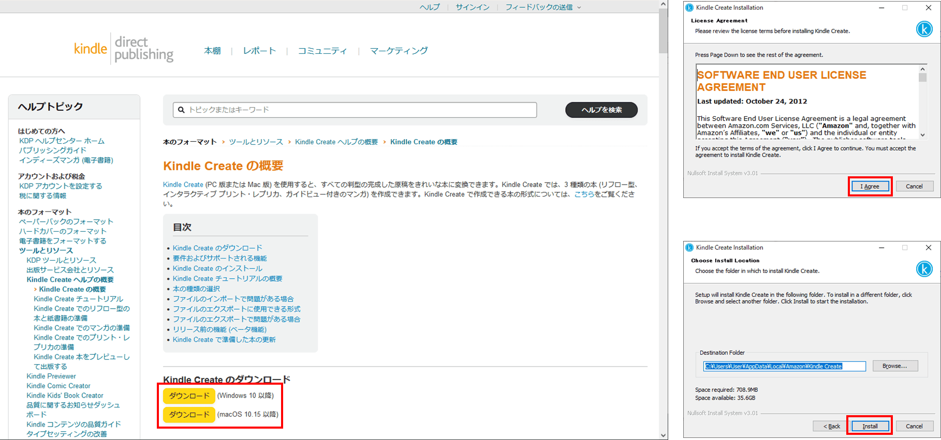Image resolution: width=941 pixels, height=440 pixels.
Task: Click the Windows 10 ダウンロード button
Action: pos(189,396)
